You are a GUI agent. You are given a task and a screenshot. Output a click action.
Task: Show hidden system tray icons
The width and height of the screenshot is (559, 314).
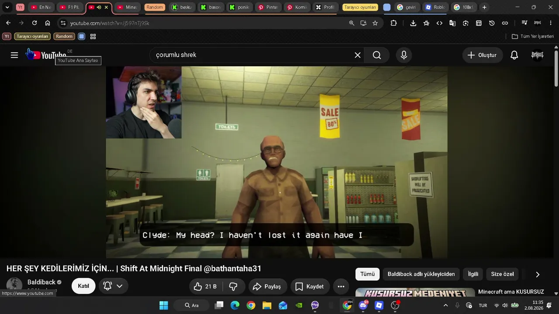coord(445,305)
